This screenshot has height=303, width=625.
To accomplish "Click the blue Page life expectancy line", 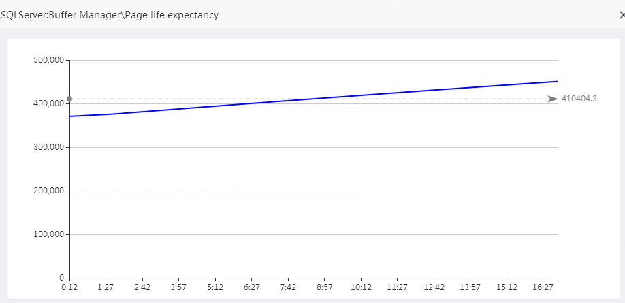I will pos(313,97).
